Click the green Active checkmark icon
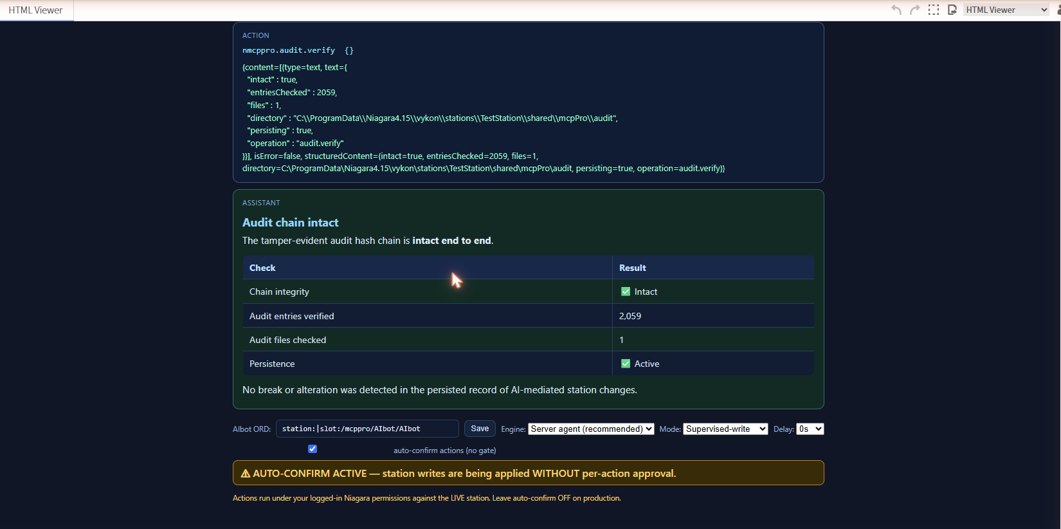 click(x=626, y=364)
